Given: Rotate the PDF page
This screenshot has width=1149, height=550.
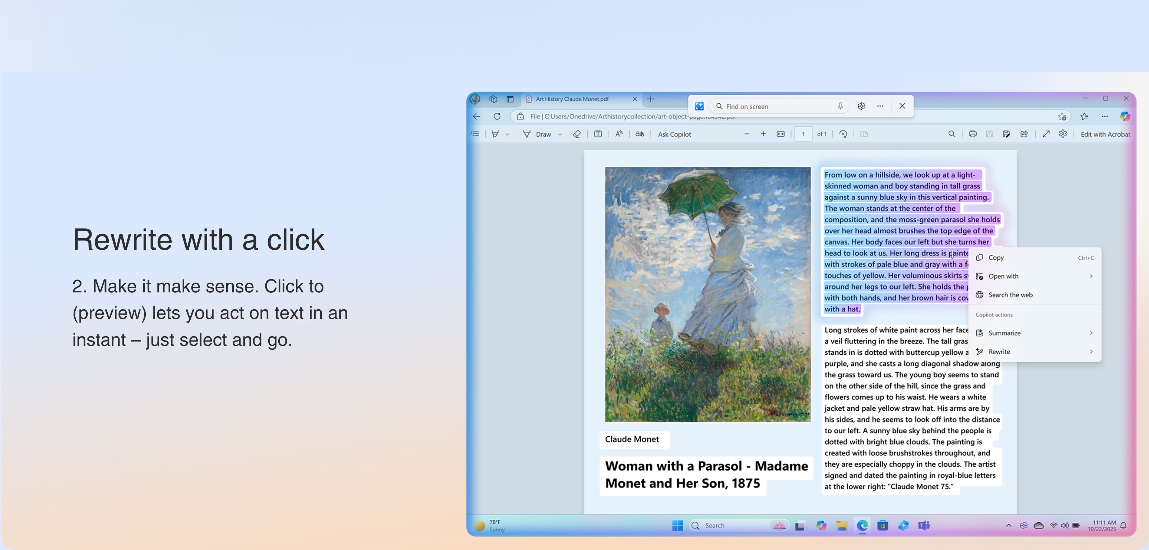Looking at the screenshot, I should click(843, 134).
